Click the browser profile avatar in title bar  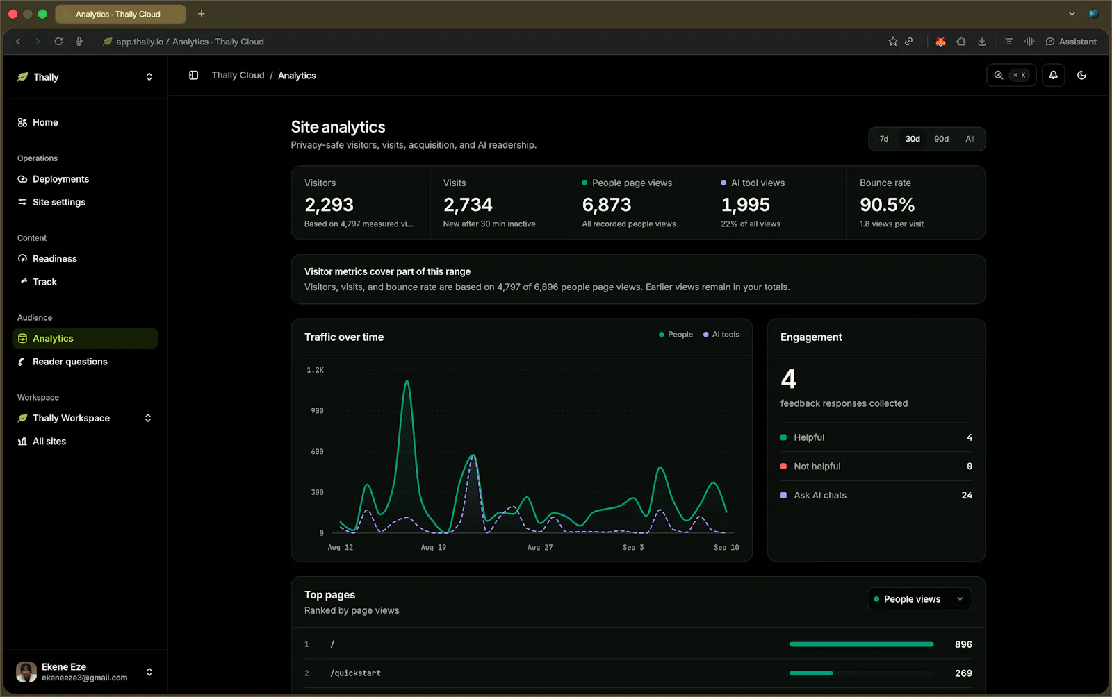coord(1094,14)
